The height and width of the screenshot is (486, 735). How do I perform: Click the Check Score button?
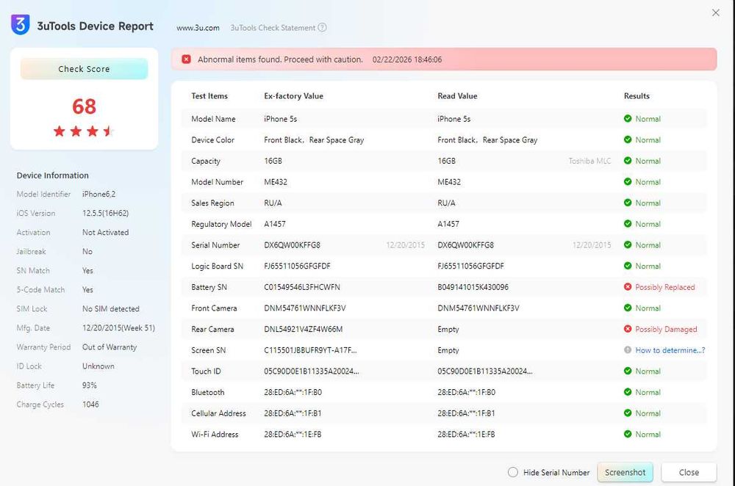pyautogui.click(x=84, y=69)
